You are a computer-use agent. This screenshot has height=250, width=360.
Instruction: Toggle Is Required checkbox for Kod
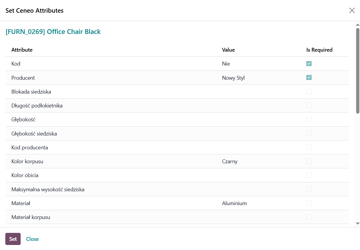click(x=309, y=64)
